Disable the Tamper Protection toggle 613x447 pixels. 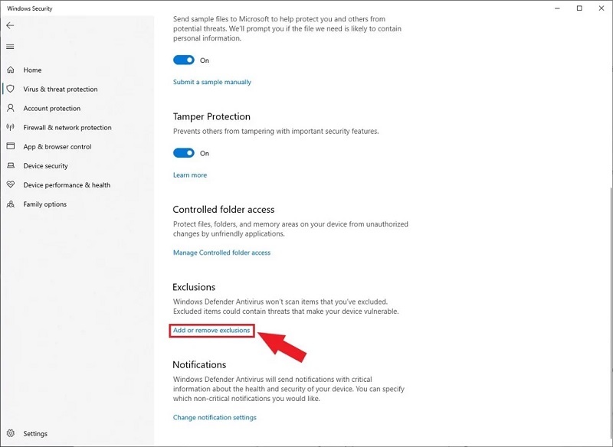coord(184,153)
